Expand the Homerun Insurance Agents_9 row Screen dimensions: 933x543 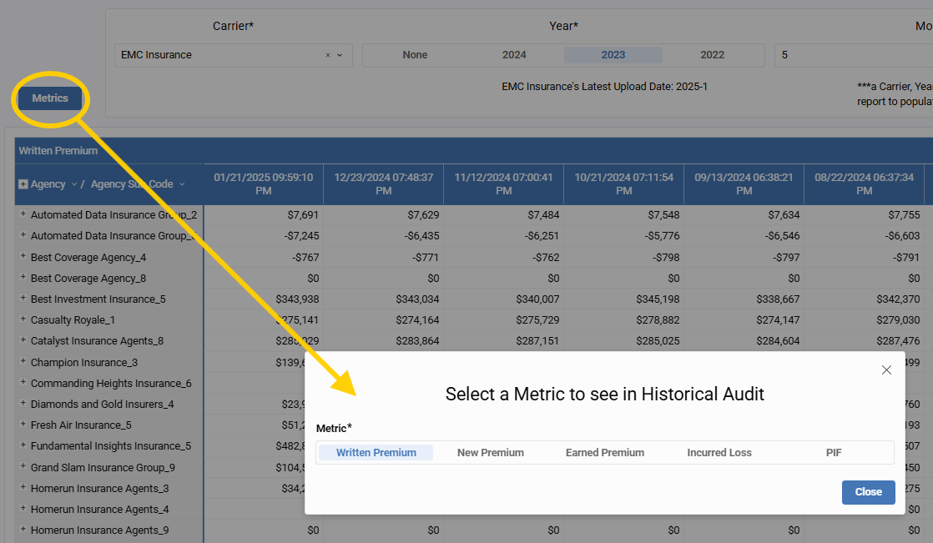click(x=23, y=530)
